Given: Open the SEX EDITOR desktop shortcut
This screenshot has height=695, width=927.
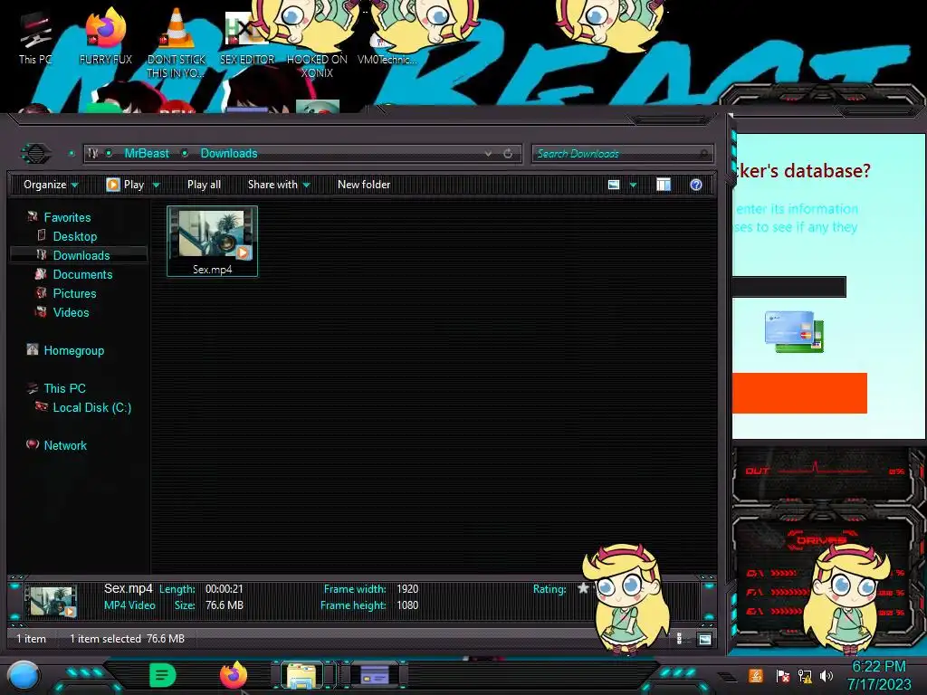Looking at the screenshot, I should (x=246, y=38).
